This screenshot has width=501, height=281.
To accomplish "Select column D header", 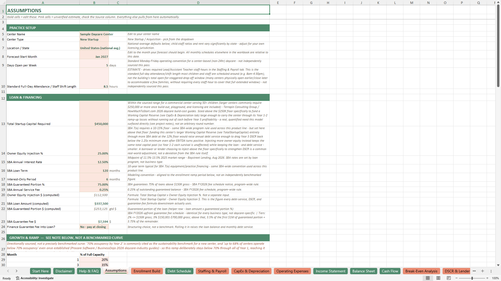I will (198, 3).
